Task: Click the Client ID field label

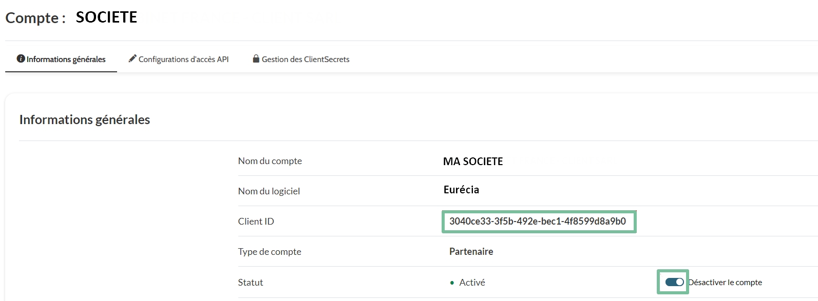Action: pyautogui.click(x=256, y=222)
